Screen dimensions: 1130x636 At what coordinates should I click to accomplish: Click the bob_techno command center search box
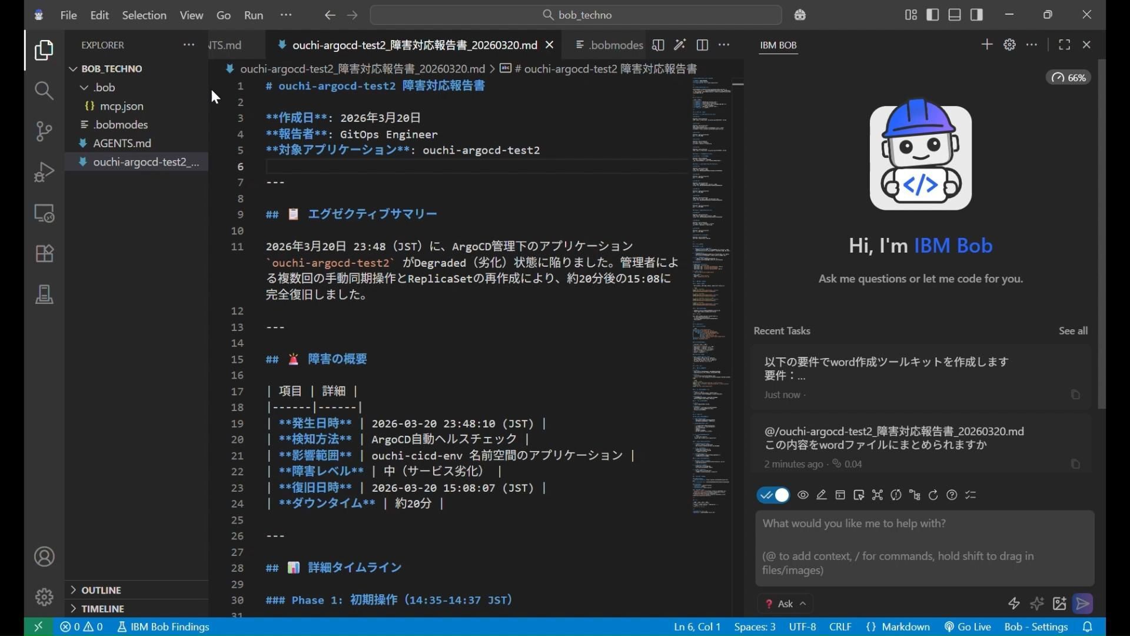[x=576, y=15]
